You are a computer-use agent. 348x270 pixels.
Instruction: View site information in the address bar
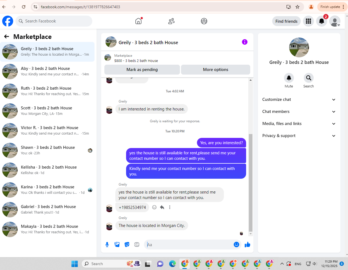35,7
